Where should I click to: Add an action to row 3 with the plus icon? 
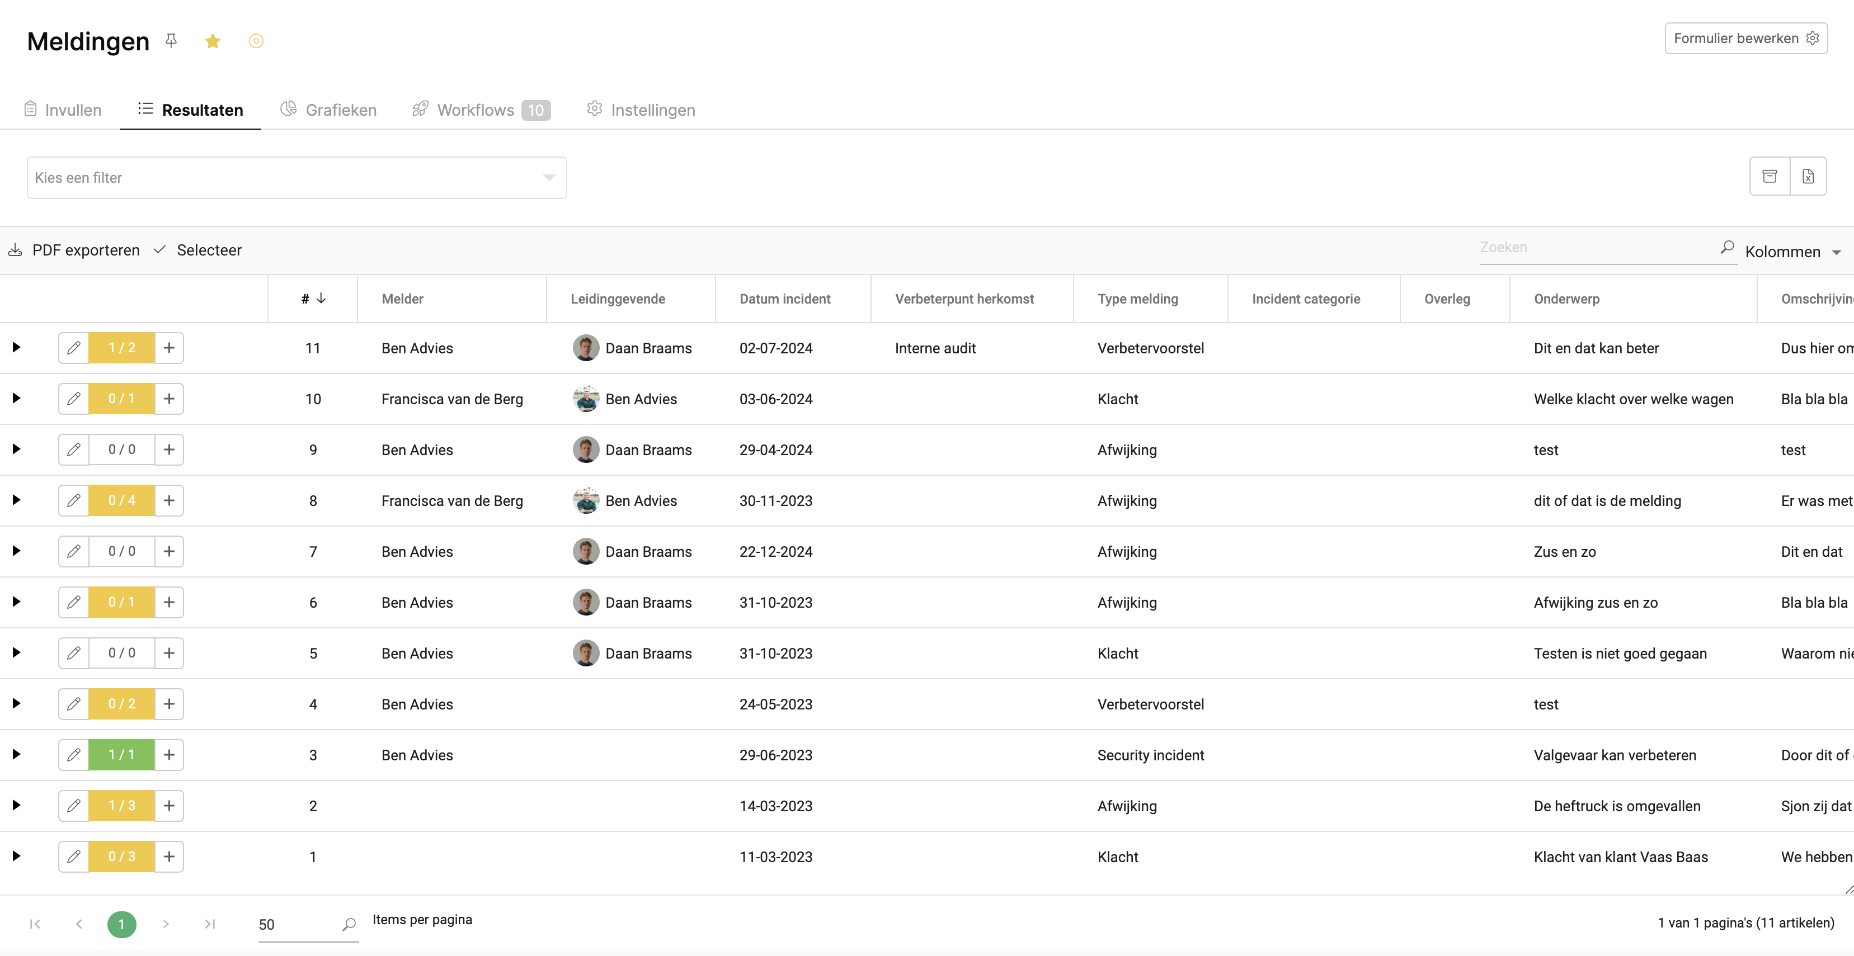tap(169, 755)
